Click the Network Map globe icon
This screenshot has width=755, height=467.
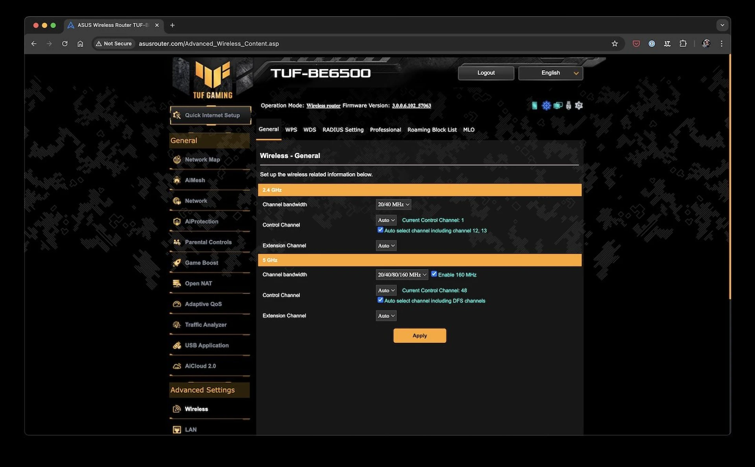177,159
